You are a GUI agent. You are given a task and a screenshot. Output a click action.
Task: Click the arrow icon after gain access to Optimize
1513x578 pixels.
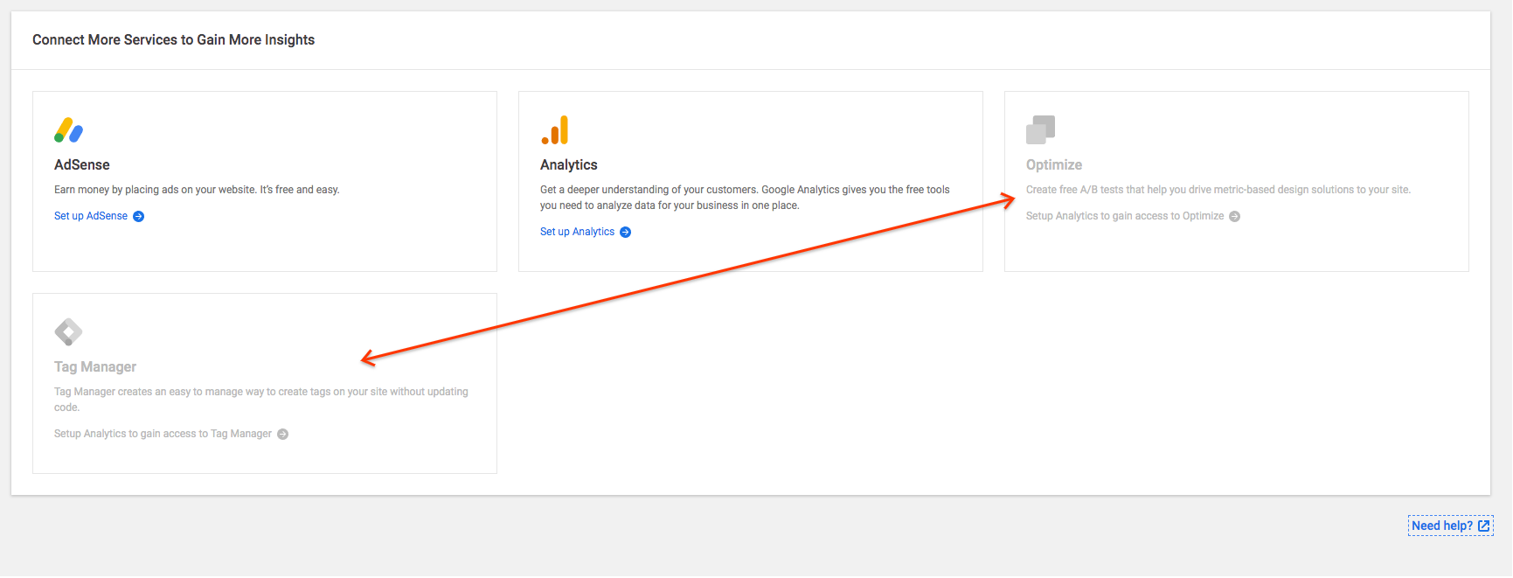[1234, 217]
